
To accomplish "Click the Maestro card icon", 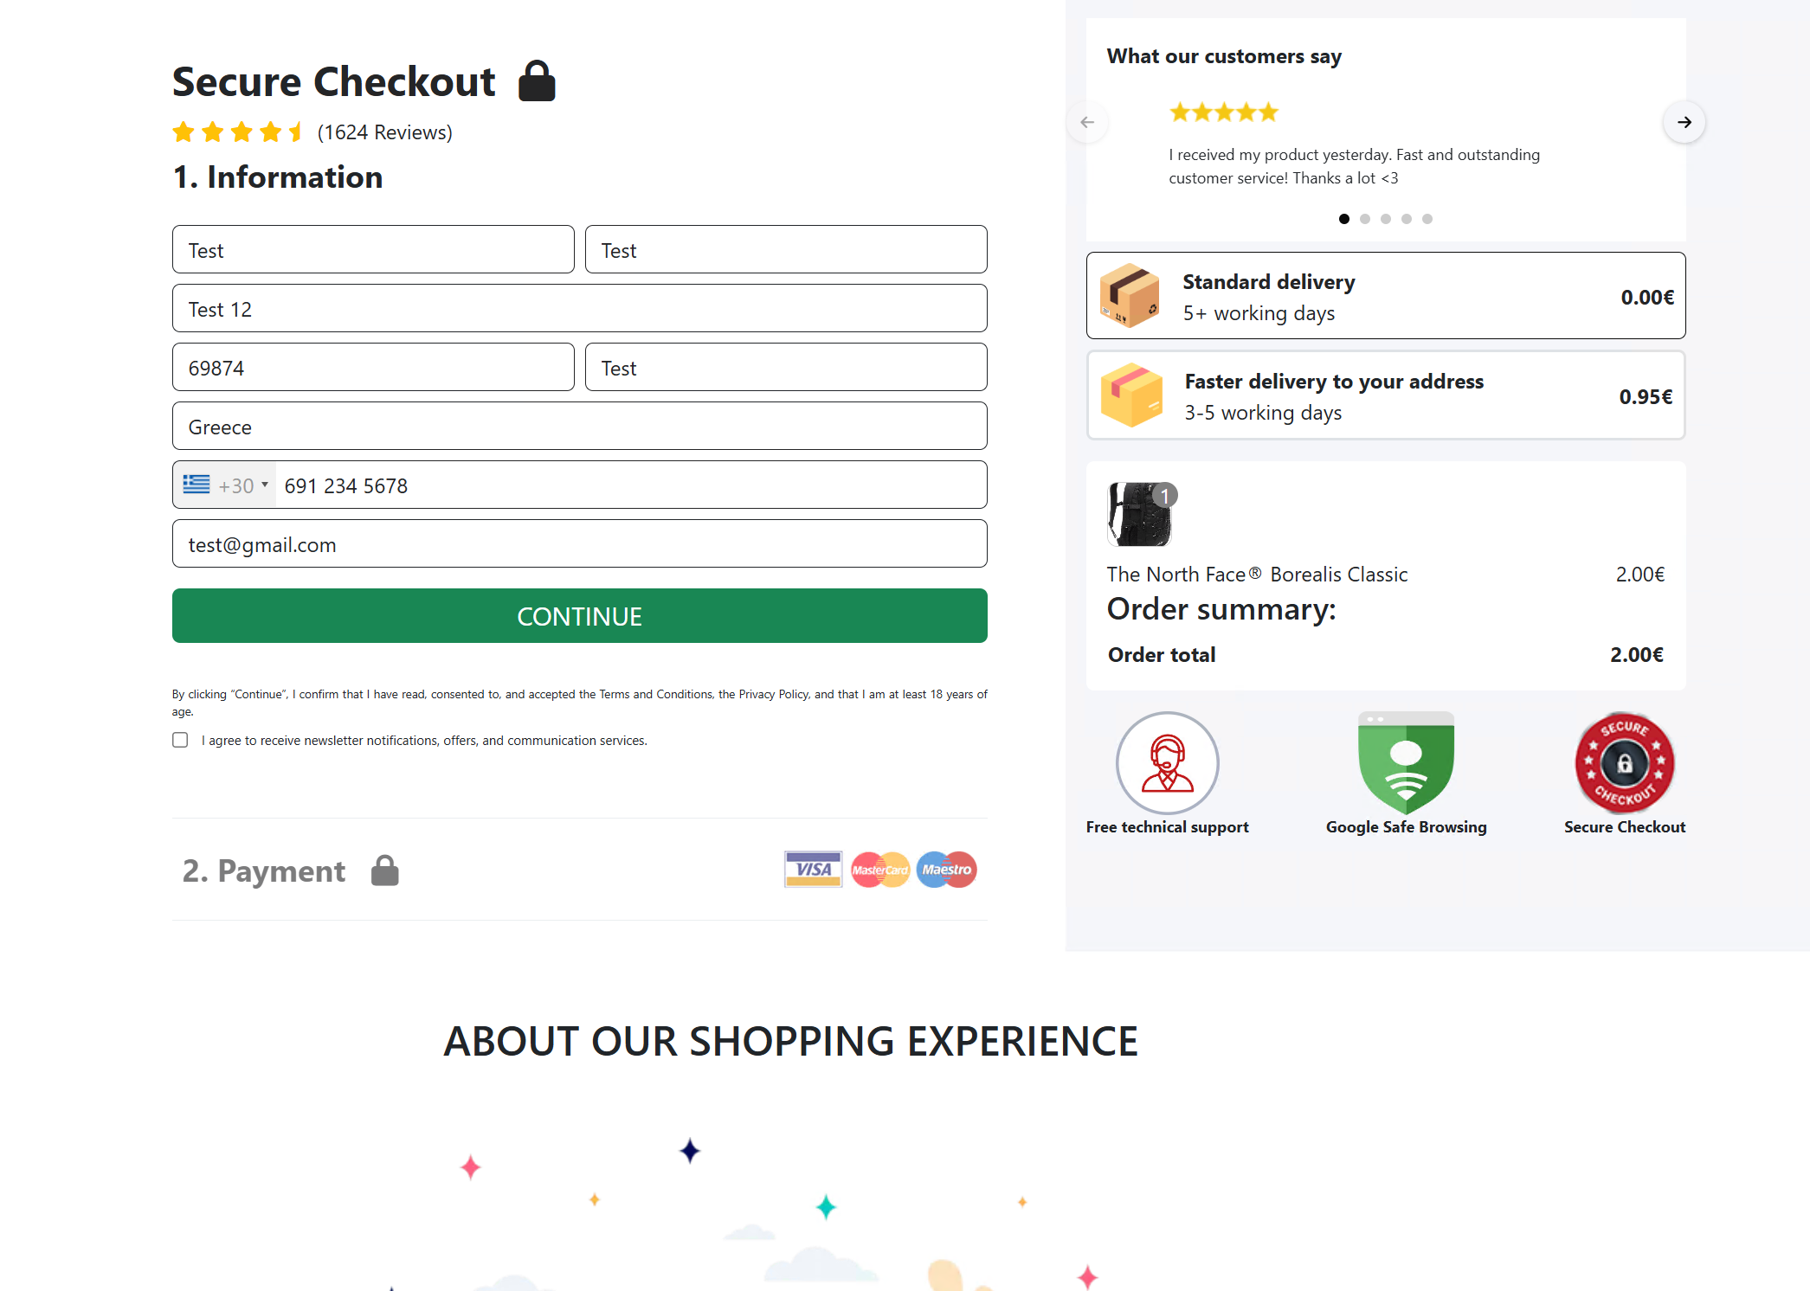I will tap(946, 870).
